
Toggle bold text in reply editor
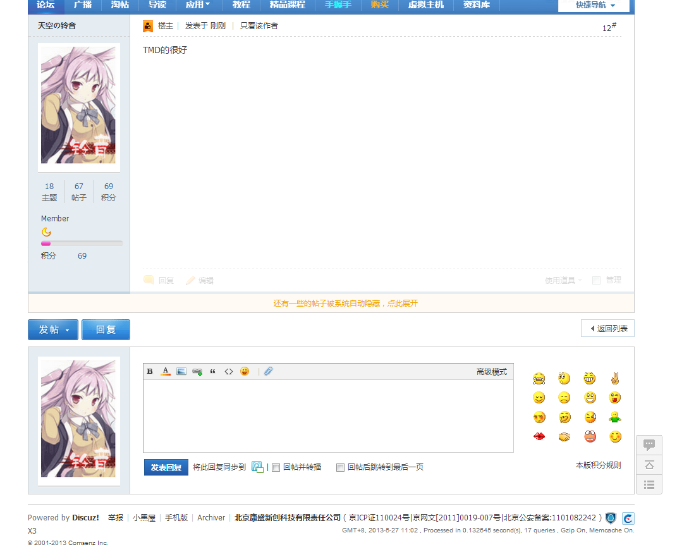[x=150, y=371]
